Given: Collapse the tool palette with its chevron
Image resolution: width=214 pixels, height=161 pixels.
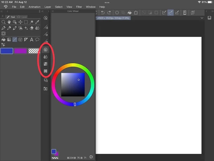Looking at the screenshot, I should tap(42, 11).
